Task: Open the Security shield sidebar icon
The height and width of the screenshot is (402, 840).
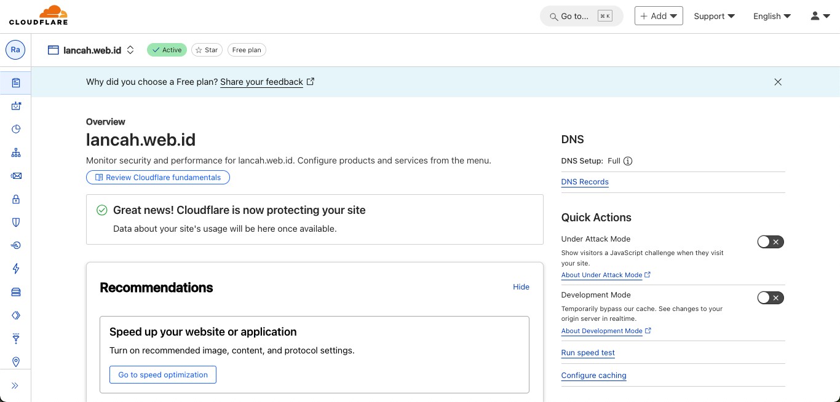Action: click(x=16, y=222)
